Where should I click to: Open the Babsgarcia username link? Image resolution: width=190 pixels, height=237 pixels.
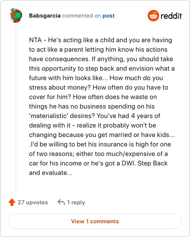point(45,16)
